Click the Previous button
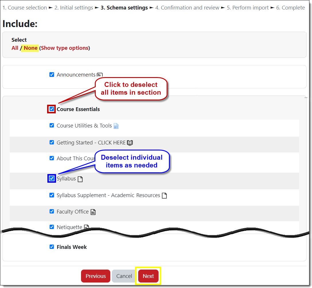 click(96, 276)
